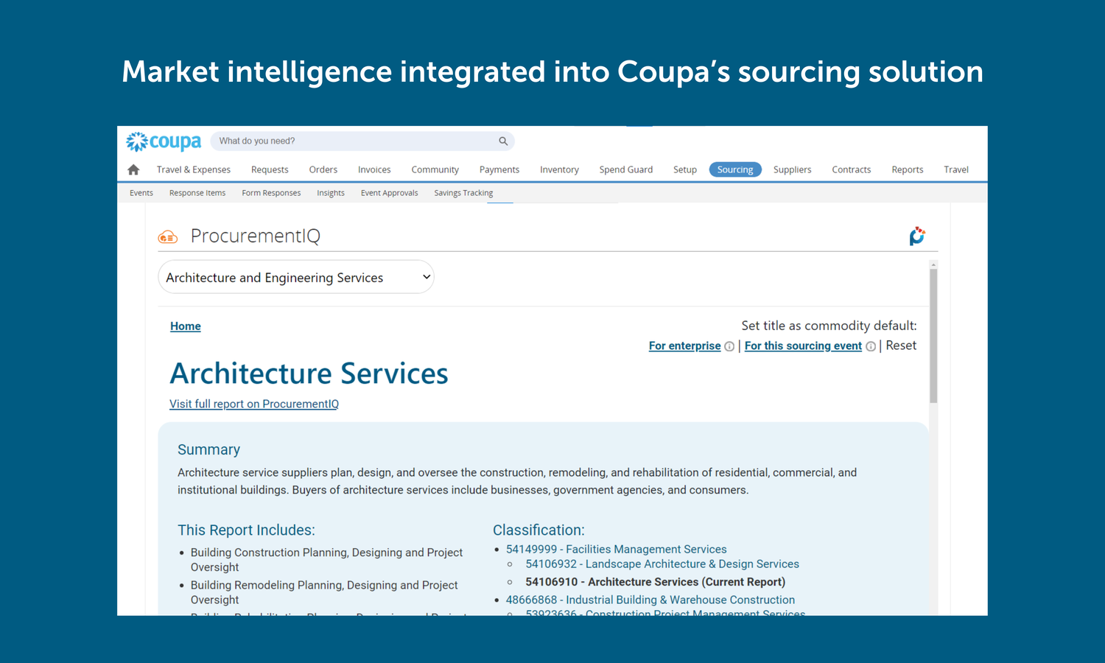The height and width of the screenshot is (663, 1105).
Task: Open the Inventory menu item
Action: tap(559, 169)
